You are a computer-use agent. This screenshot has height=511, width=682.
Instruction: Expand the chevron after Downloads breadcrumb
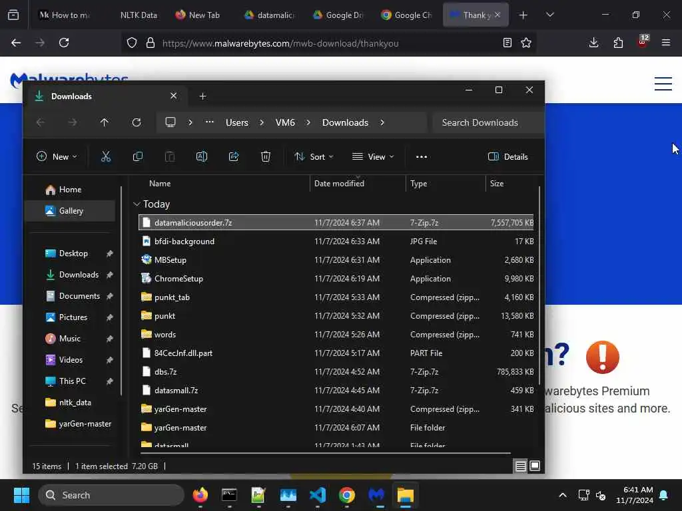(382, 122)
